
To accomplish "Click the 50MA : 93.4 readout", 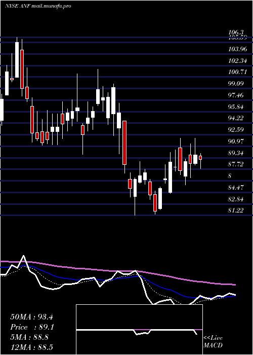I will pos(31,317).
